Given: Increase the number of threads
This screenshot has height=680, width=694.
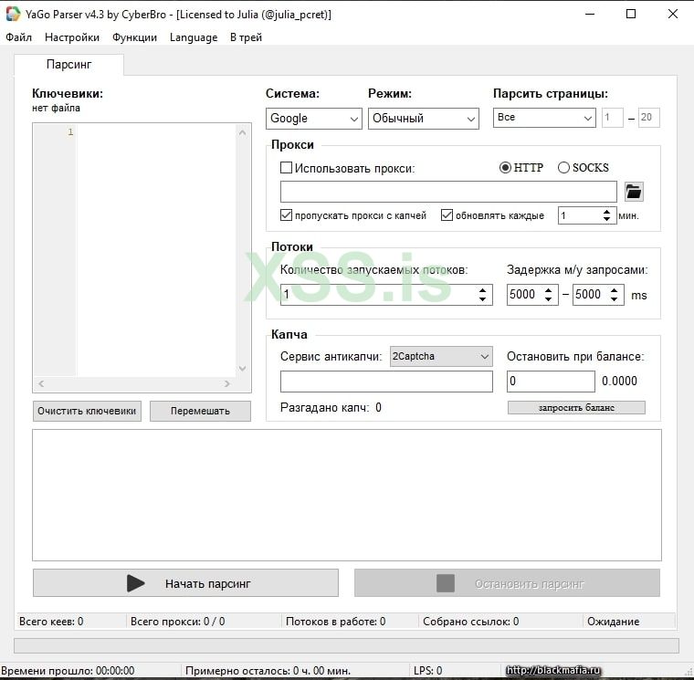Looking at the screenshot, I should (x=482, y=290).
